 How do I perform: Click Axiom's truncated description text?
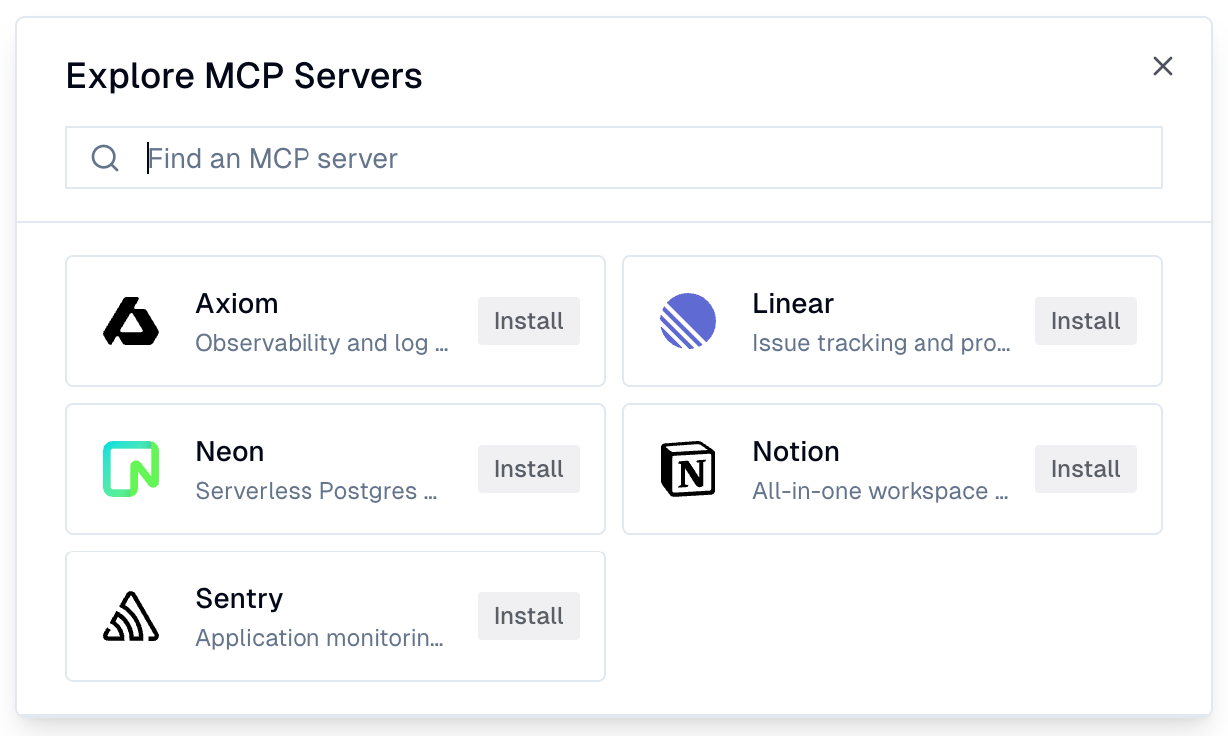(x=321, y=343)
